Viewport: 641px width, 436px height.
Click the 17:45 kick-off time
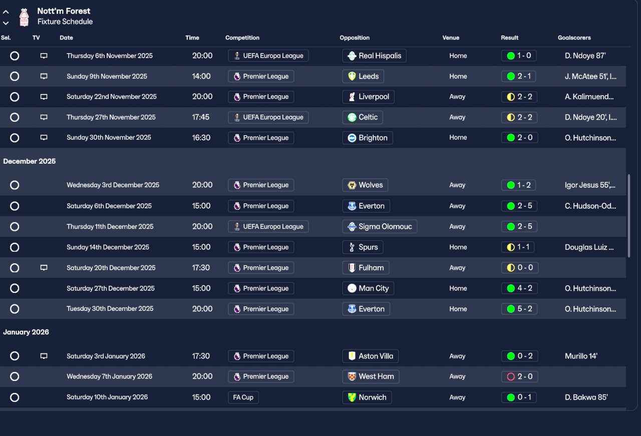(x=201, y=117)
